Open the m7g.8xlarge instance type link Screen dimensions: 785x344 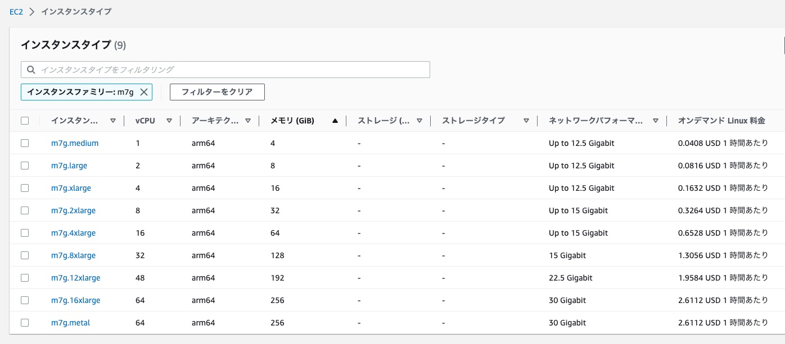74,255
